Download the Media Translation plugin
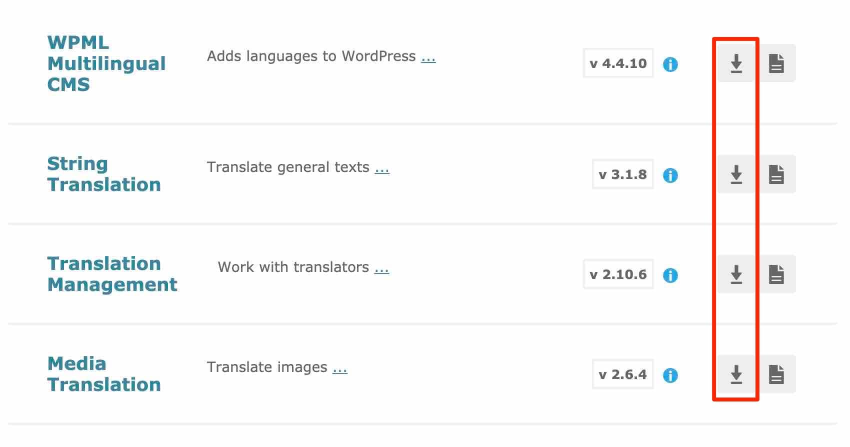The width and height of the screenshot is (850, 447). coord(736,374)
